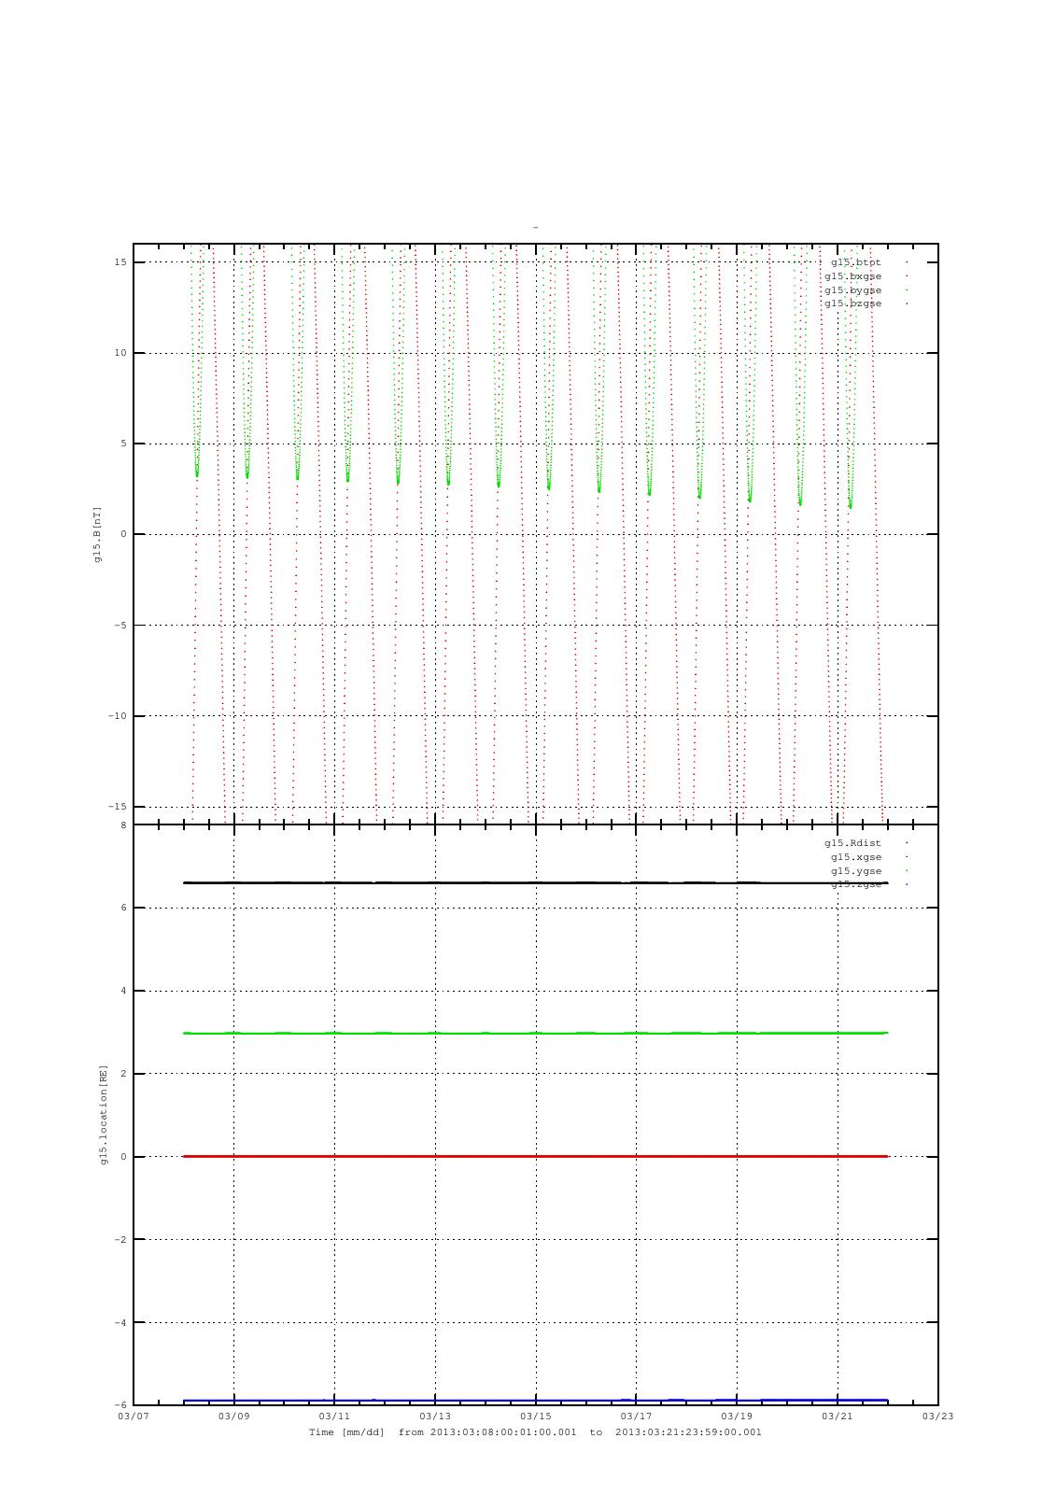Click the 03/23 x-axis tick label
This screenshot has height=1494, width=1056.
click(x=938, y=1416)
